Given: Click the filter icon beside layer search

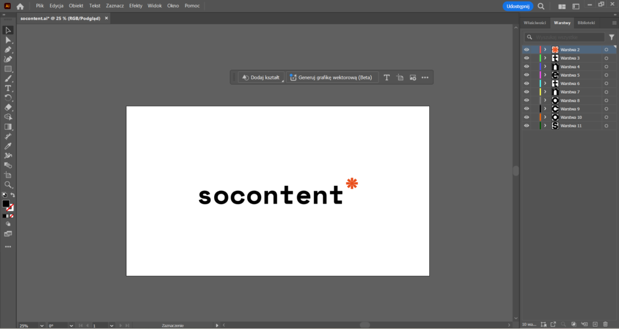Looking at the screenshot, I should [612, 37].
